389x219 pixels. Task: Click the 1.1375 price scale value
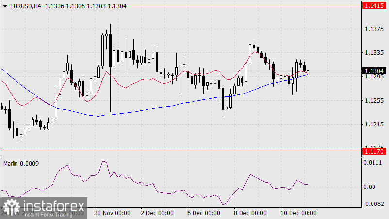pos(373,29)
